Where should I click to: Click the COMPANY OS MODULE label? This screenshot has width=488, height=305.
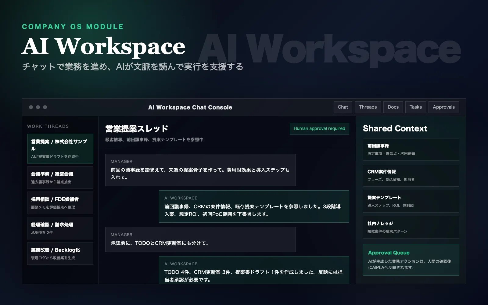pos(73,27)
